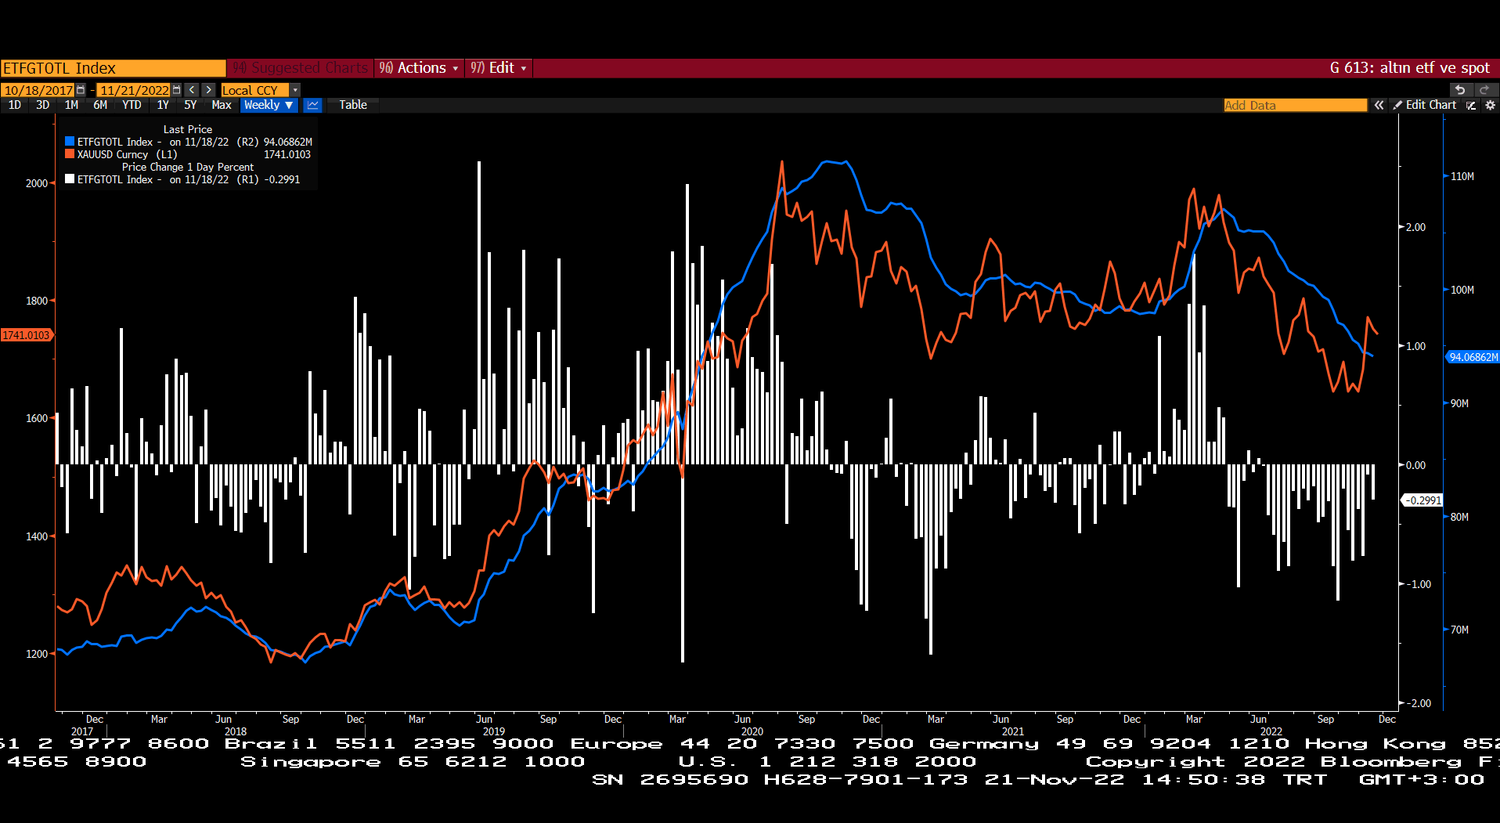Undo the last chart change
This screenshot has height=823, width=1500.
[1460, 90]
